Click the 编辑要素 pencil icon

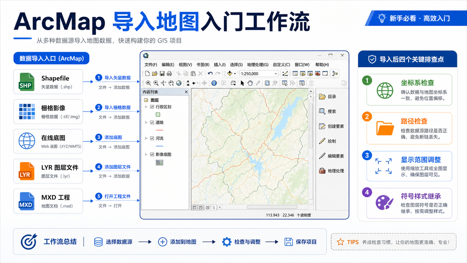(322, 156)
